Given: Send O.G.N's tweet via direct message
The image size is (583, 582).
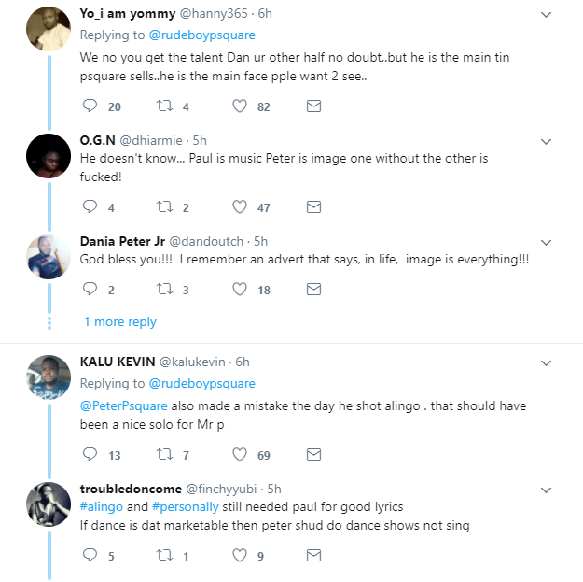Looking at the screenshot, I should (x=314, y=207).
